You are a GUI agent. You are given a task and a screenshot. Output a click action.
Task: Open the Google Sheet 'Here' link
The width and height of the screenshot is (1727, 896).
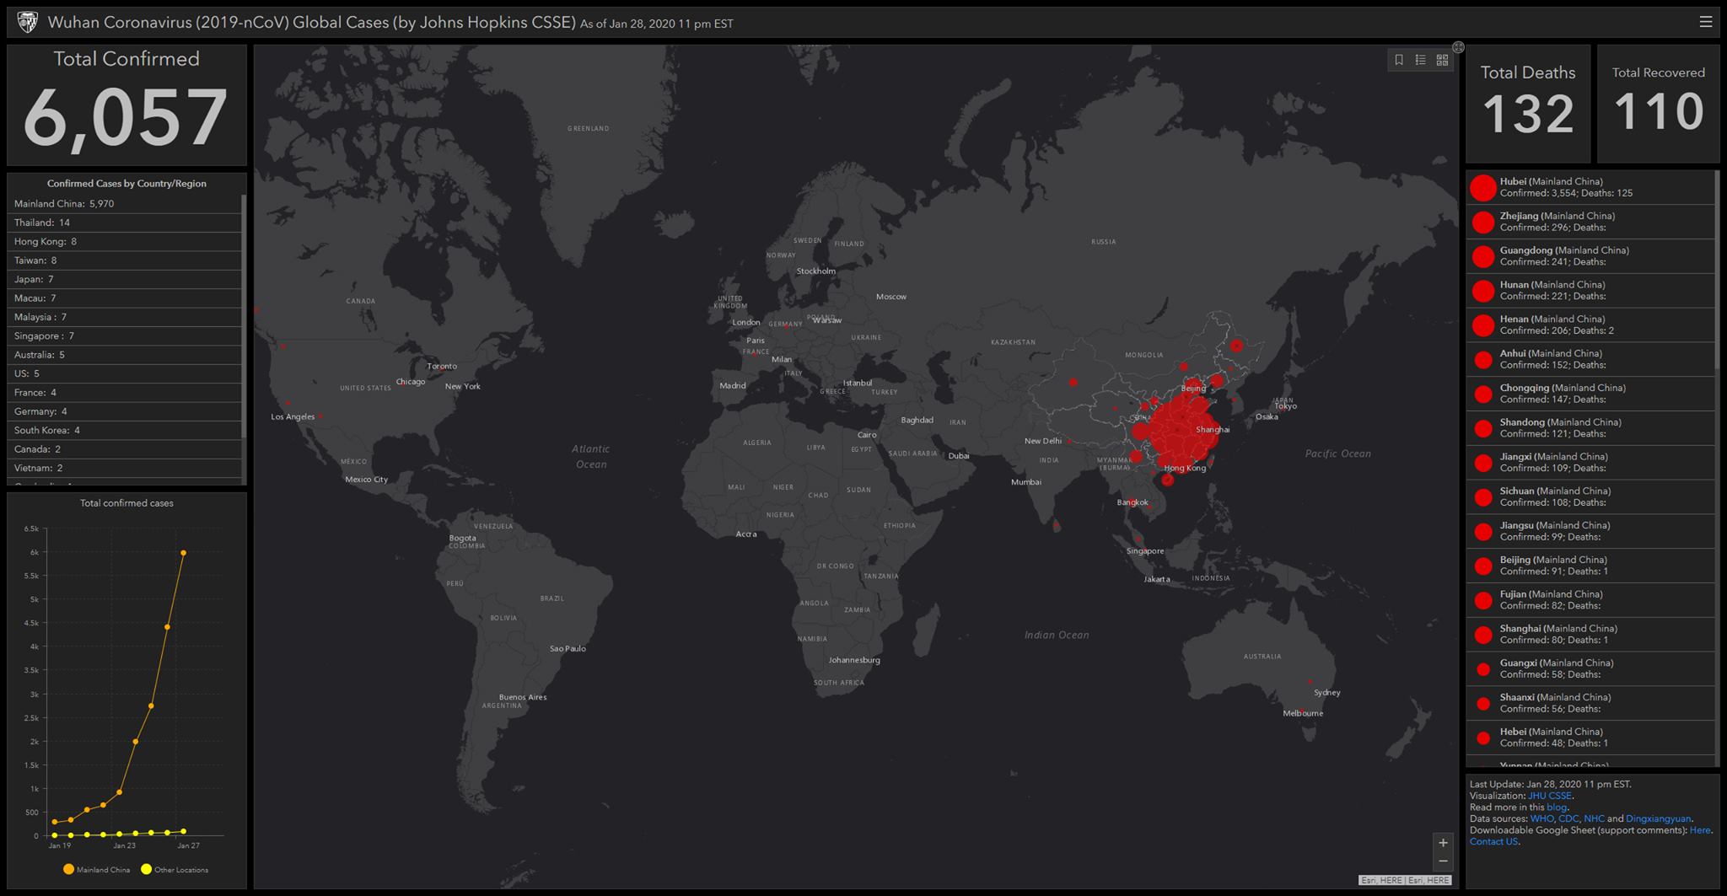point(1699,830)
